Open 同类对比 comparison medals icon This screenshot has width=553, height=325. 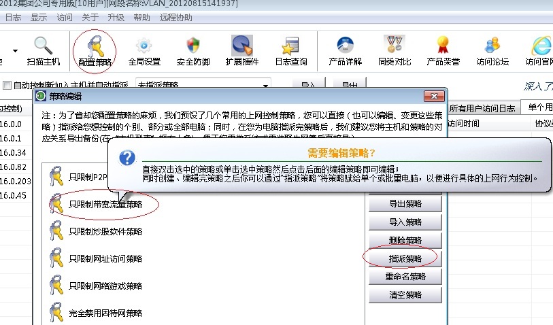tap(394, 46)
